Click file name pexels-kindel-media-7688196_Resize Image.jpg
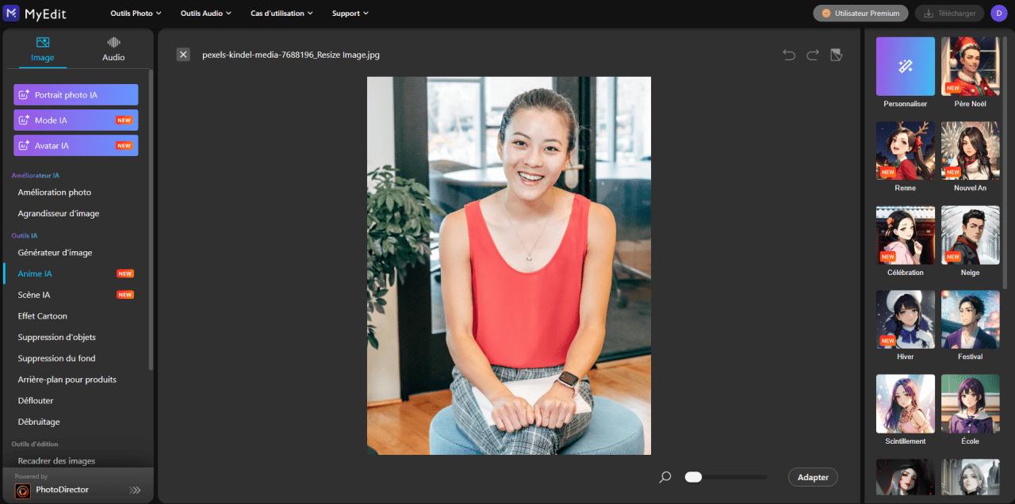Image resolution: width=1015 pixels, height=504 pixels. (x=291, y=55)
